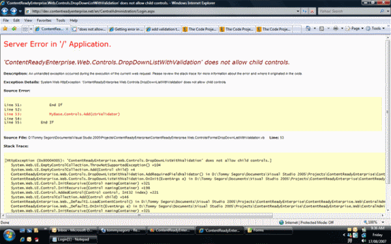Go forward with the Forward arrow button
This screenshot has width=391, height=244.
[13, 11]
